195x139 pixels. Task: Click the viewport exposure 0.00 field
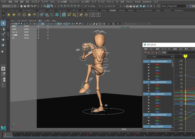[x=108, y=24]
